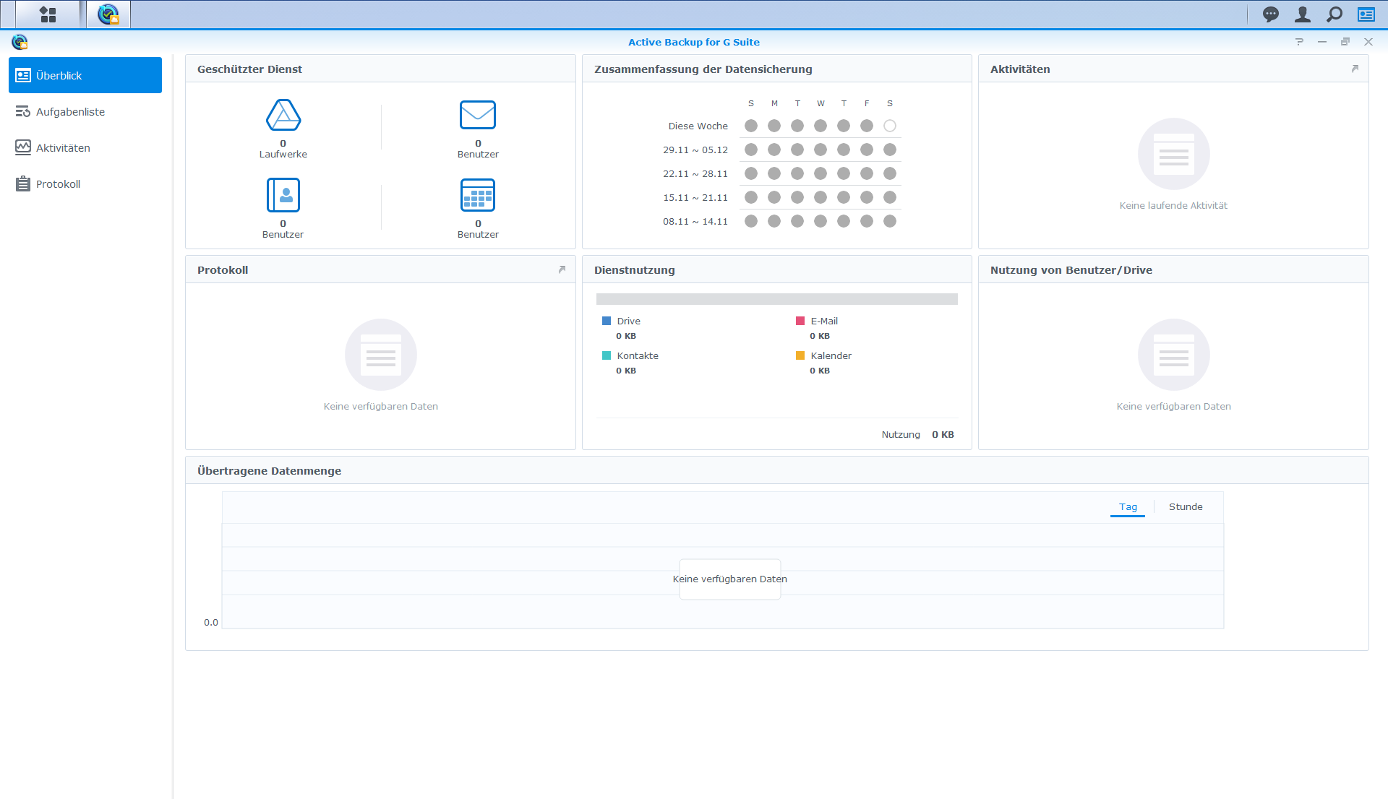Expand the Aktivitäten panel arrow
This screenshot has height=799, width=1388.
point(1355,69)
